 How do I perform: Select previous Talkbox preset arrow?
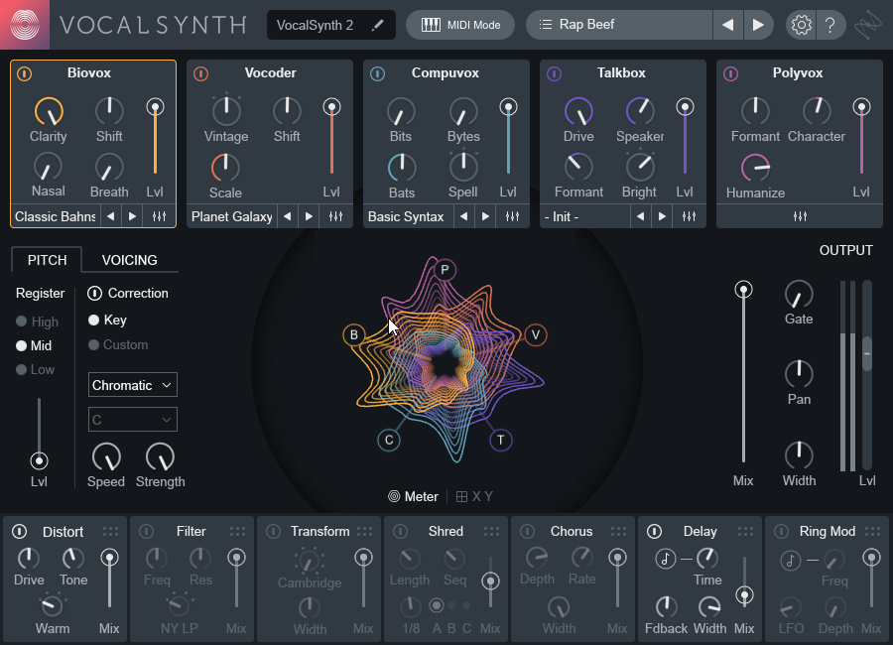[x=640, y=216]
